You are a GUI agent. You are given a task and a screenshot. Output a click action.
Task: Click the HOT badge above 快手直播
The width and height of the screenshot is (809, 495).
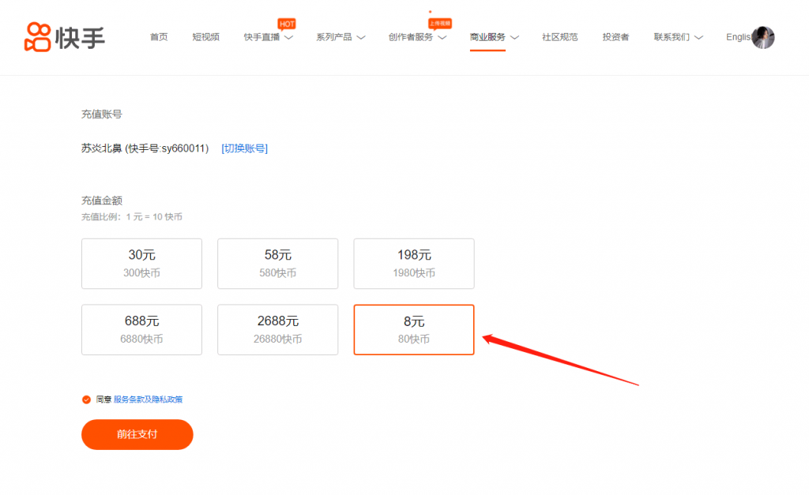click(285, 24)
